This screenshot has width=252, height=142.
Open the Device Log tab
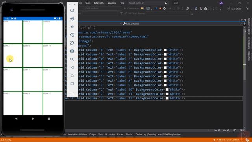coord(158,135)
